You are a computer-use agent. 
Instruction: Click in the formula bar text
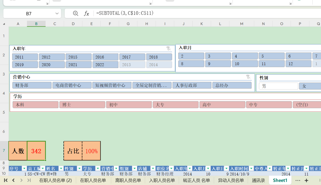[125, 13]
